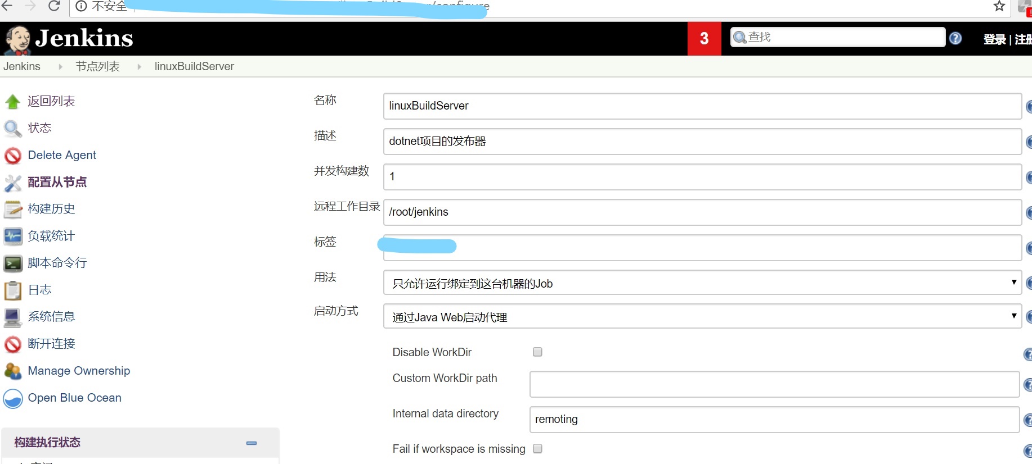Click help icon beside Disable WorkDir
Viewport: 1032px width, 464px height.
(1027, 354)
